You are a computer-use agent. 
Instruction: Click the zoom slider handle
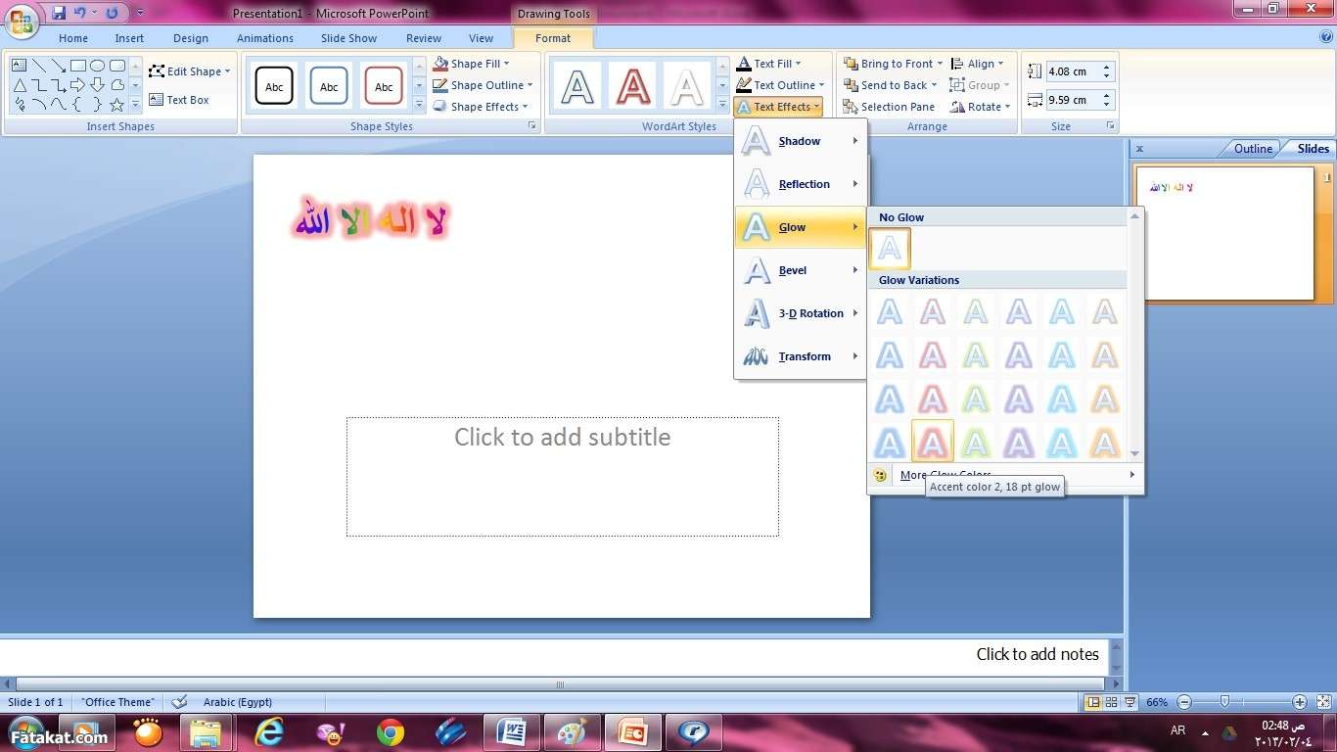1224,702
